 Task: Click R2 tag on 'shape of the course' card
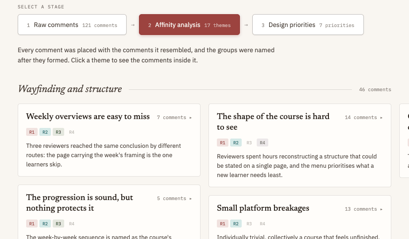[x=236, y=143]
